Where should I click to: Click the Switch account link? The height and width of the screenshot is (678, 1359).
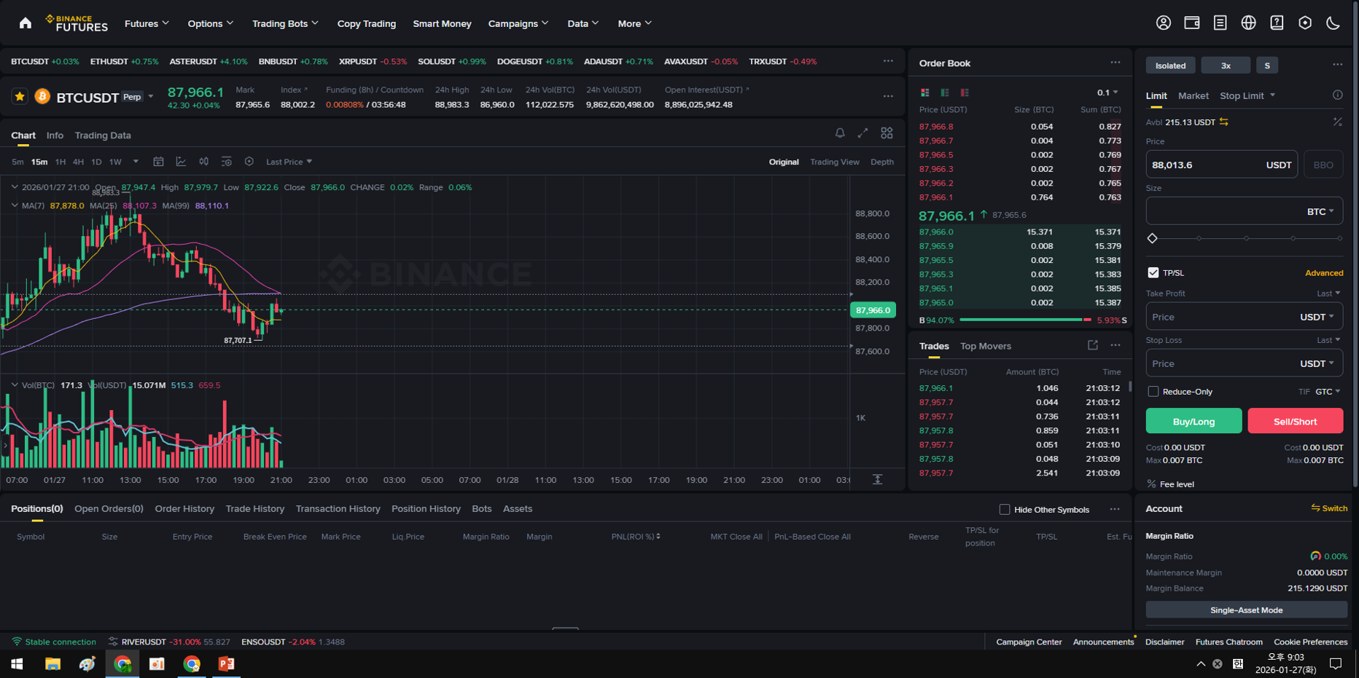(1329, 508)
